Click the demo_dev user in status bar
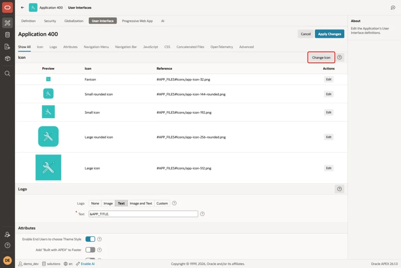401x268 pixels. 28,264
